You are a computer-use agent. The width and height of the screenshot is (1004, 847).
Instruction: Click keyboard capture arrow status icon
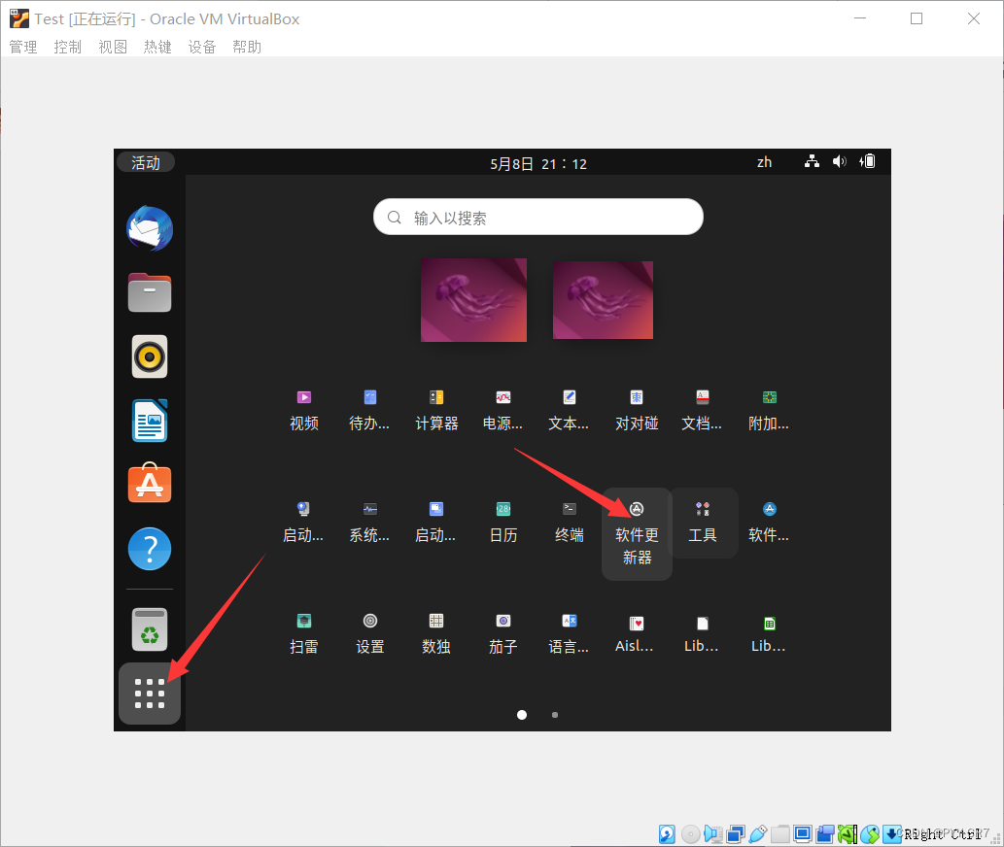[x=892, y=834]
